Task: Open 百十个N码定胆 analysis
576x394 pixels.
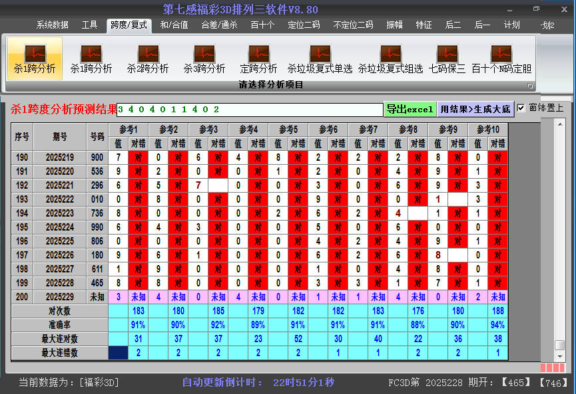Action: point(501,58)
